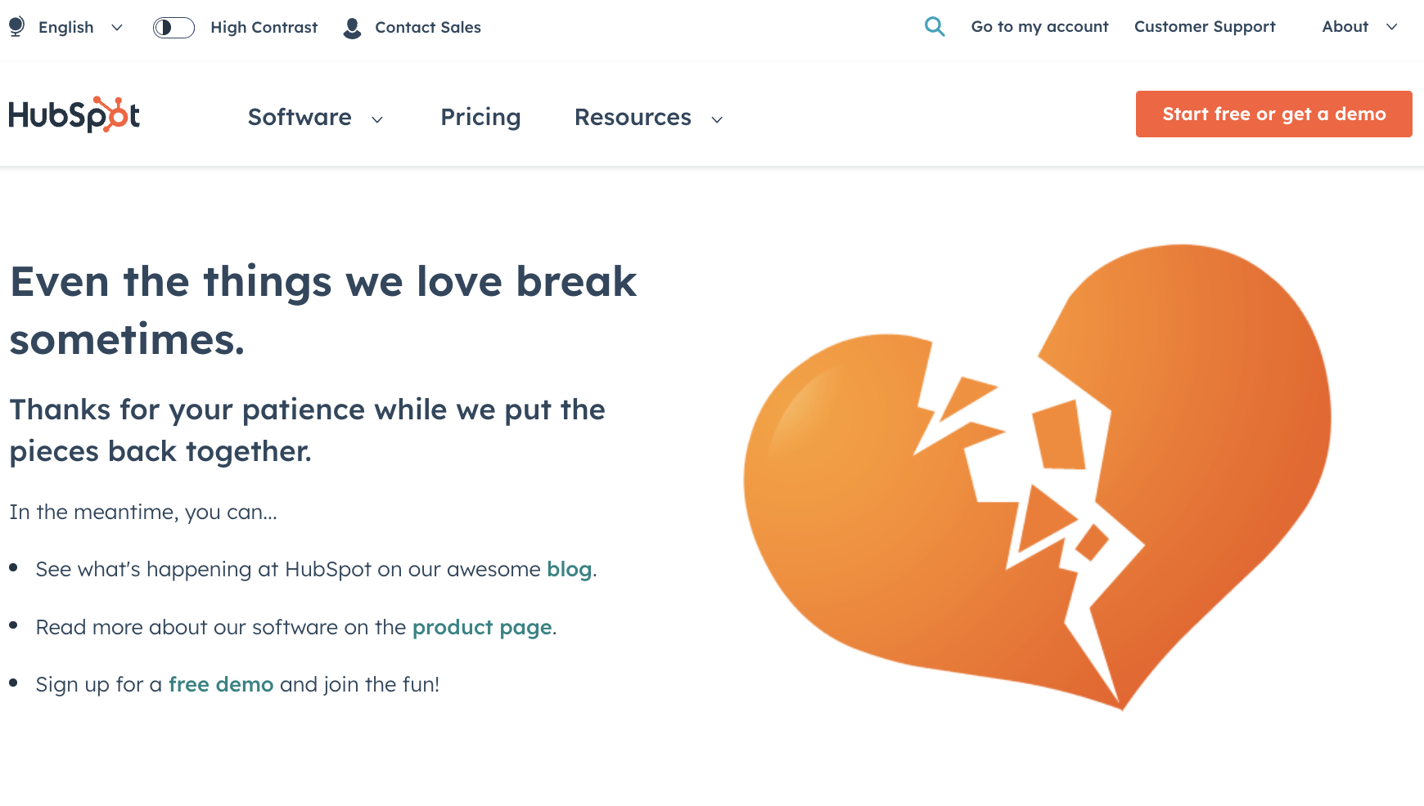This screenshot has width=1424, height=806.
Task: Open the product page link
Action: [x=482, y=627]
